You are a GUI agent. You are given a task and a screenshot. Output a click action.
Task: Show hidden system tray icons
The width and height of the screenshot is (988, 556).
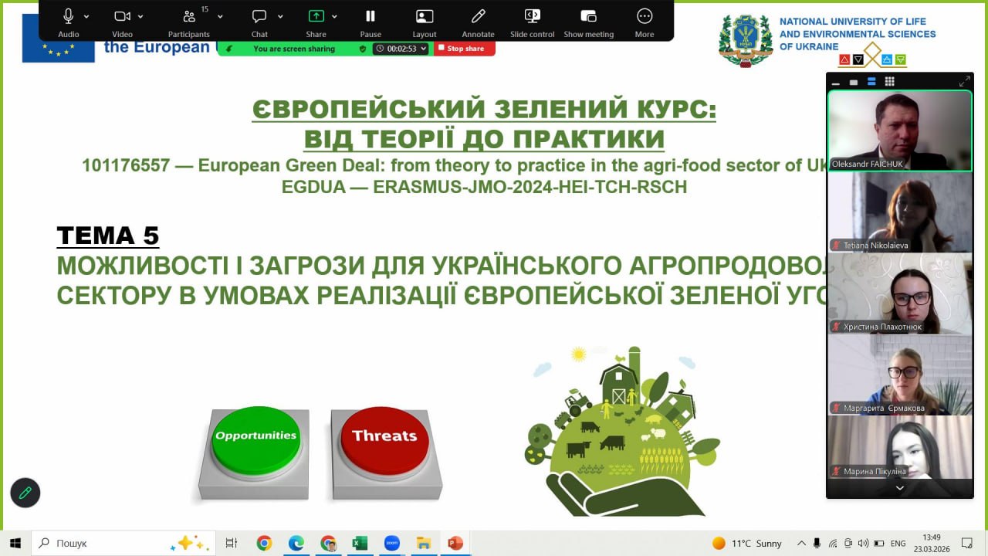point(801,543)
